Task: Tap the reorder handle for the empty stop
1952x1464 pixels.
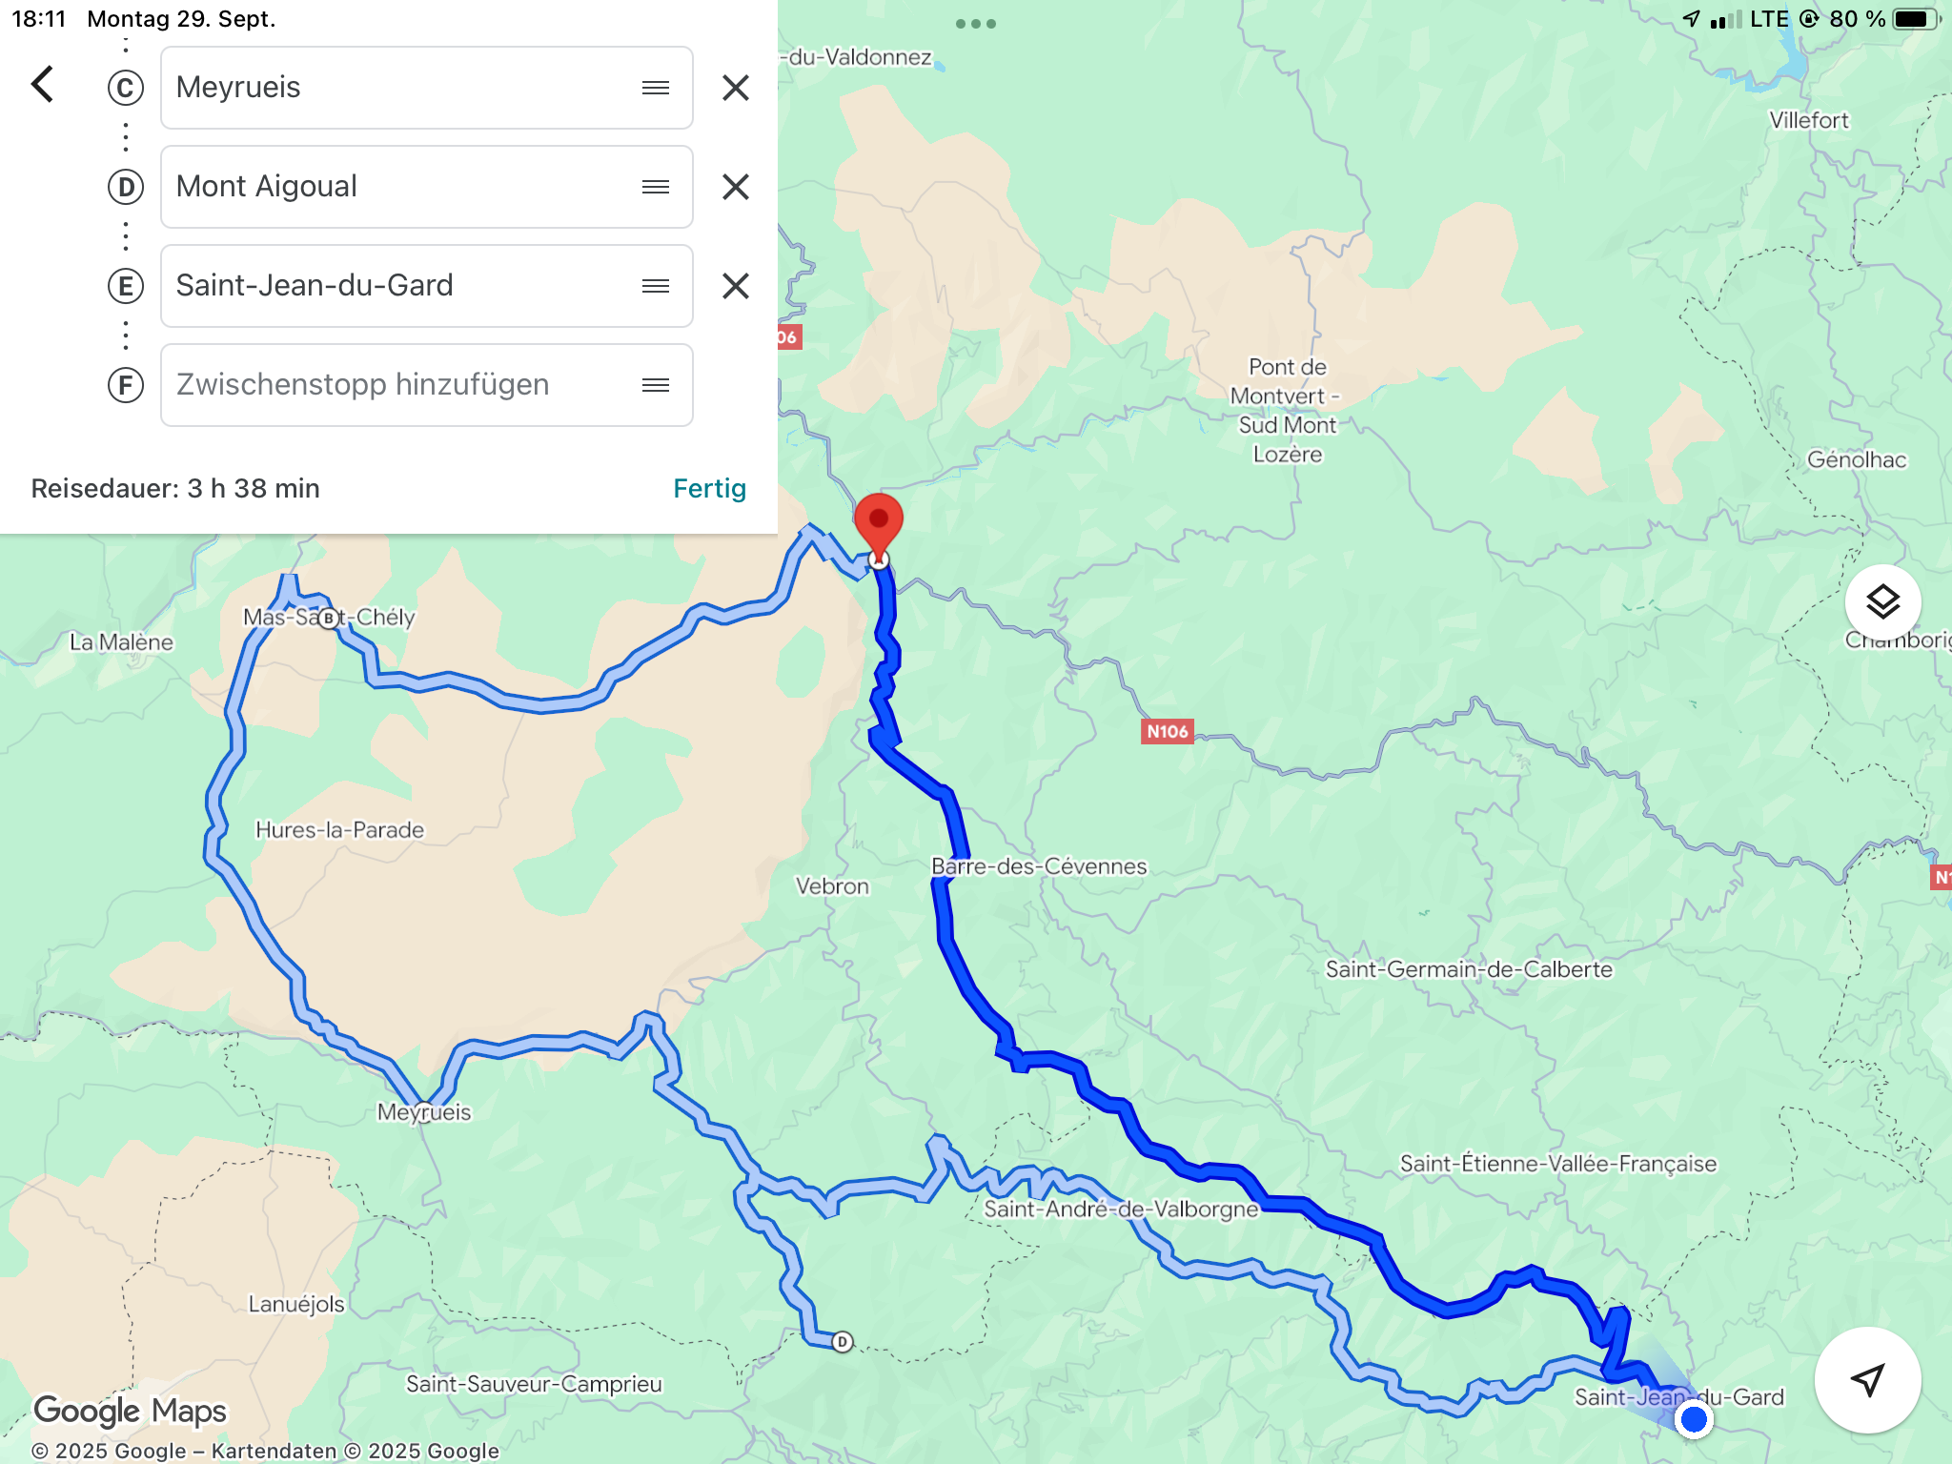Action: (656, 385)
